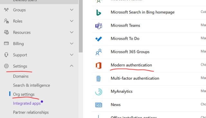Image resolution: width=206 pixels, height=118 pixels.
Task: Open the News service settings
Action: tap(116, 105)
